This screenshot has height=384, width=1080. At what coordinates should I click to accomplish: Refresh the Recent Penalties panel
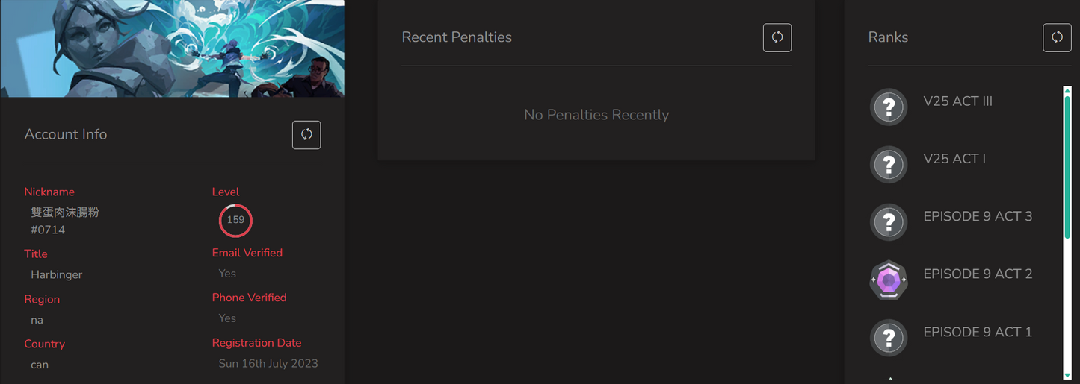click(x=777, y=37)
